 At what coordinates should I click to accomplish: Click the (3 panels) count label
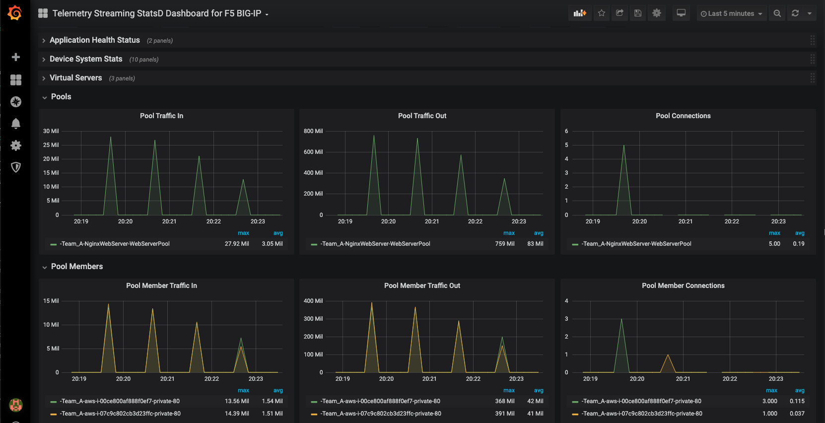122,78
